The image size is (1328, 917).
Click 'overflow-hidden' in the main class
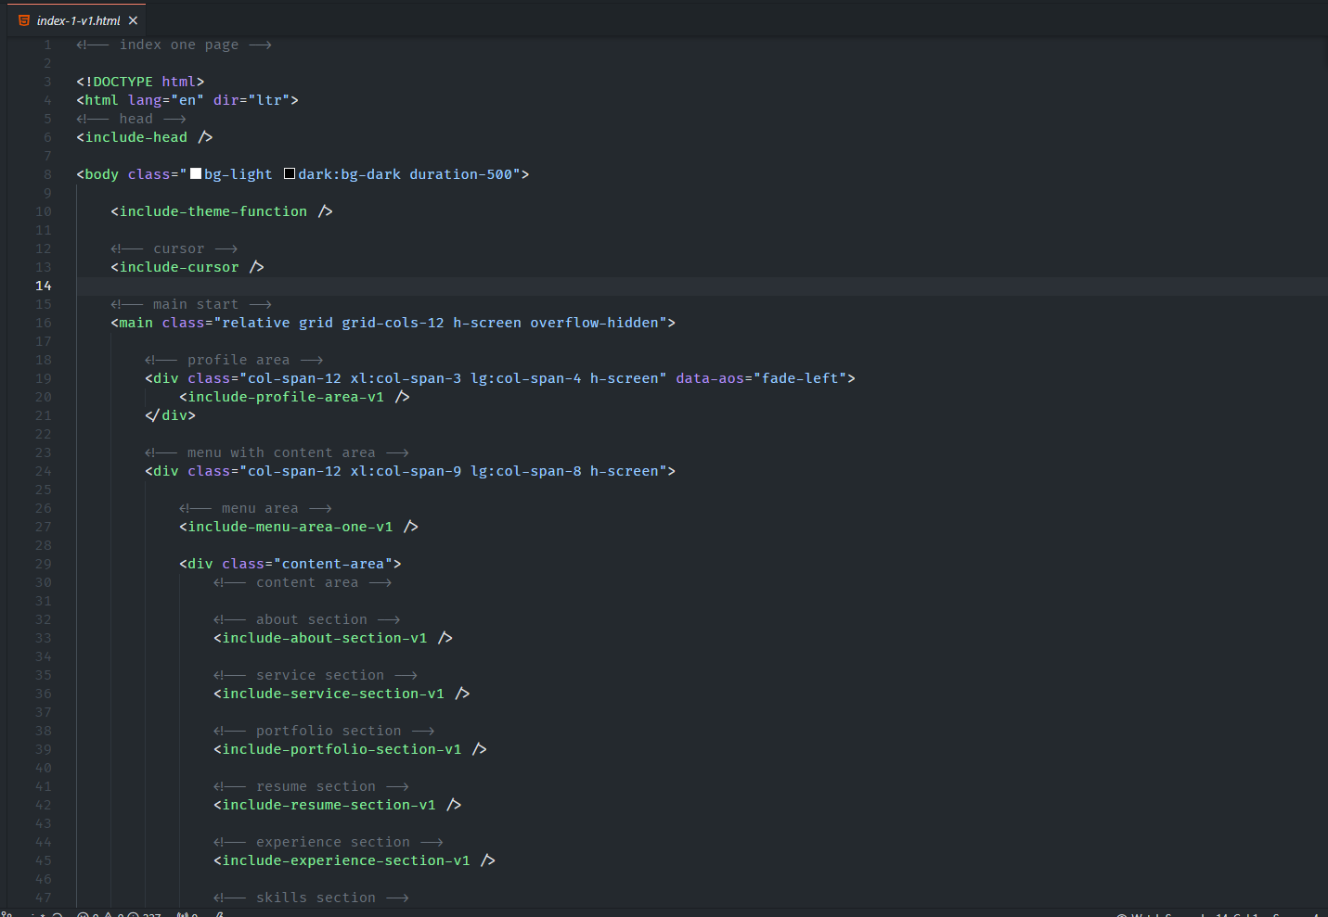pos(594,323)
